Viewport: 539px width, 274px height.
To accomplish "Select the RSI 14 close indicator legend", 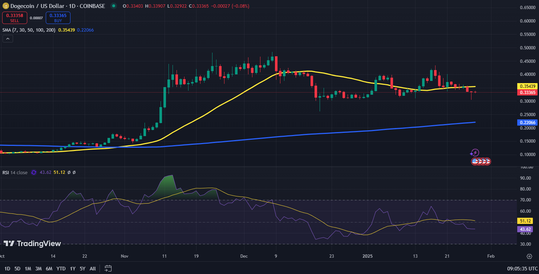I will tap(15, 172).
